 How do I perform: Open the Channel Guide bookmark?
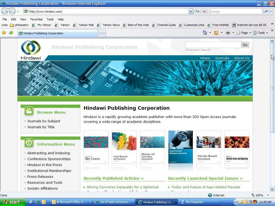[164, 25]
